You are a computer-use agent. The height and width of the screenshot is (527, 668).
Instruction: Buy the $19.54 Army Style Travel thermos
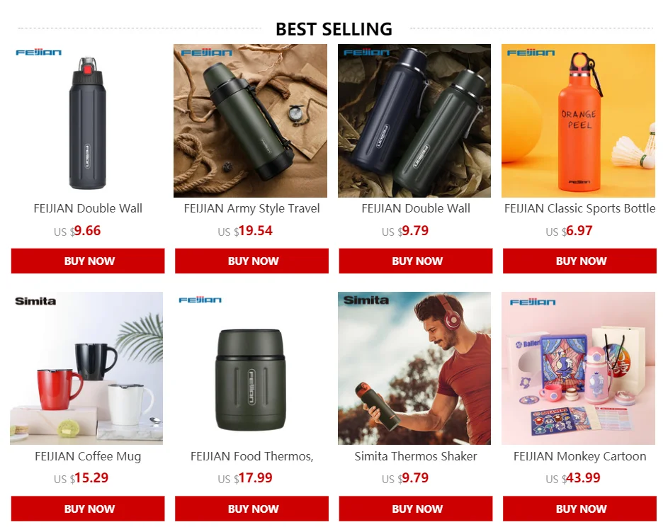click(x=251, y=261)
